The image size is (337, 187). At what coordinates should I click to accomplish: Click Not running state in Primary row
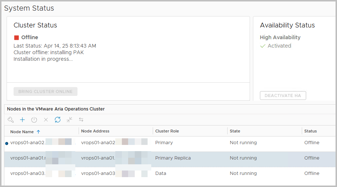tap(243, 143)
